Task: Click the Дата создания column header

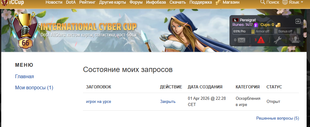Action: pyautogui.click(x=205, y=87)
